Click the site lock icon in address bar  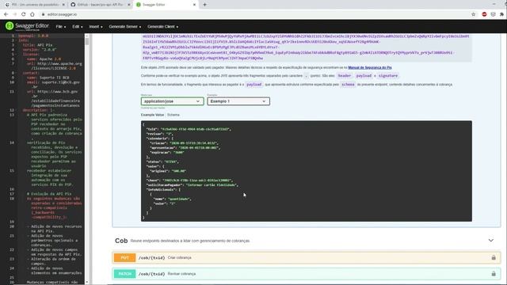click(x=43, y=14)
